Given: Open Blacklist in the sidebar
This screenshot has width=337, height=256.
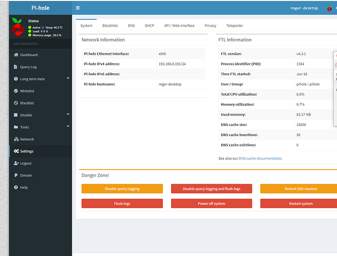Looking at the screenshot, I should pos(40,103).
